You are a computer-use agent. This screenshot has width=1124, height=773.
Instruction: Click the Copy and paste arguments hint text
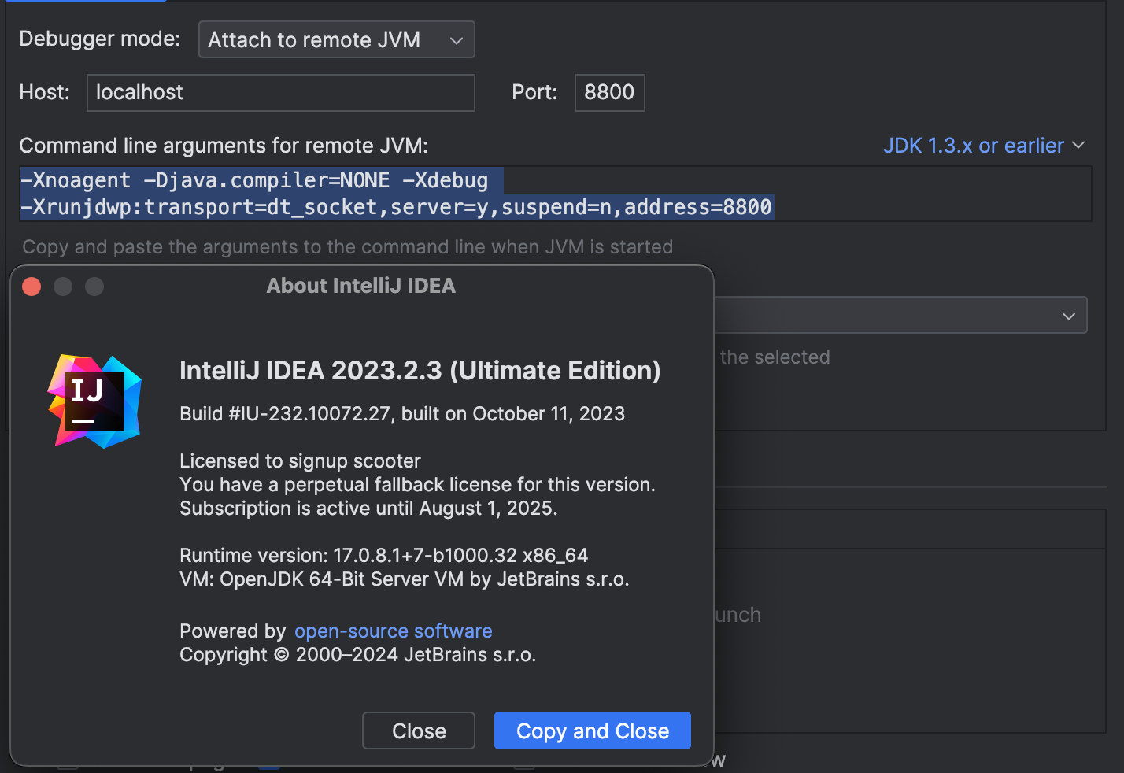[347, 247]
